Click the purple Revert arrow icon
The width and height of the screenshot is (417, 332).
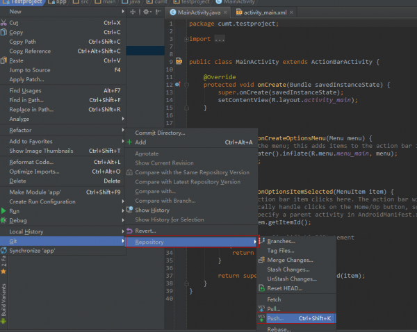[x=129, y=231]
